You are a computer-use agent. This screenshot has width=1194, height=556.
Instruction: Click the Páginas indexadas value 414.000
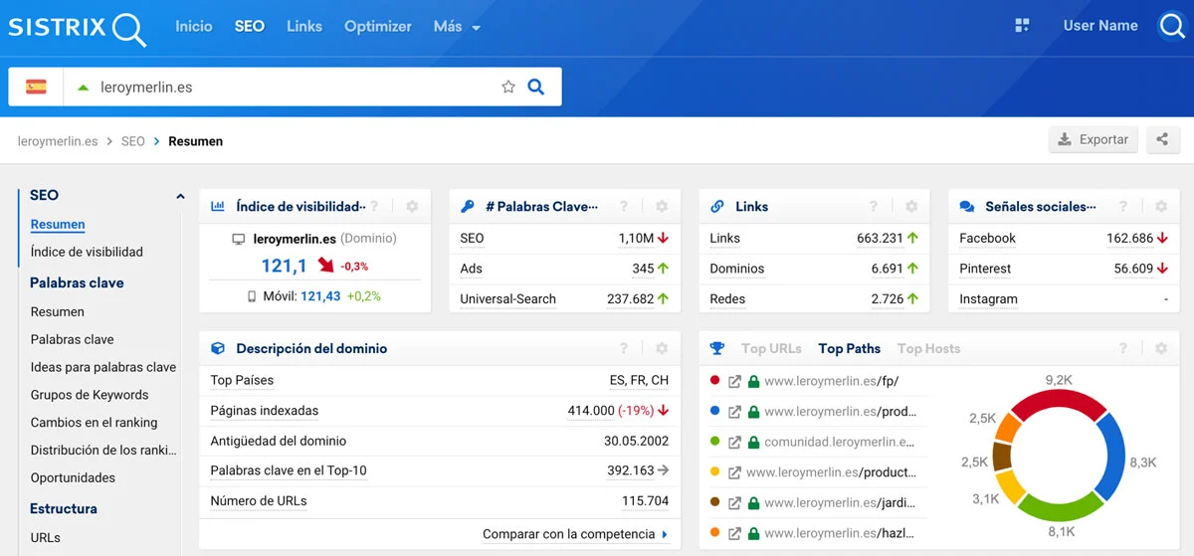tap(591, 411)
